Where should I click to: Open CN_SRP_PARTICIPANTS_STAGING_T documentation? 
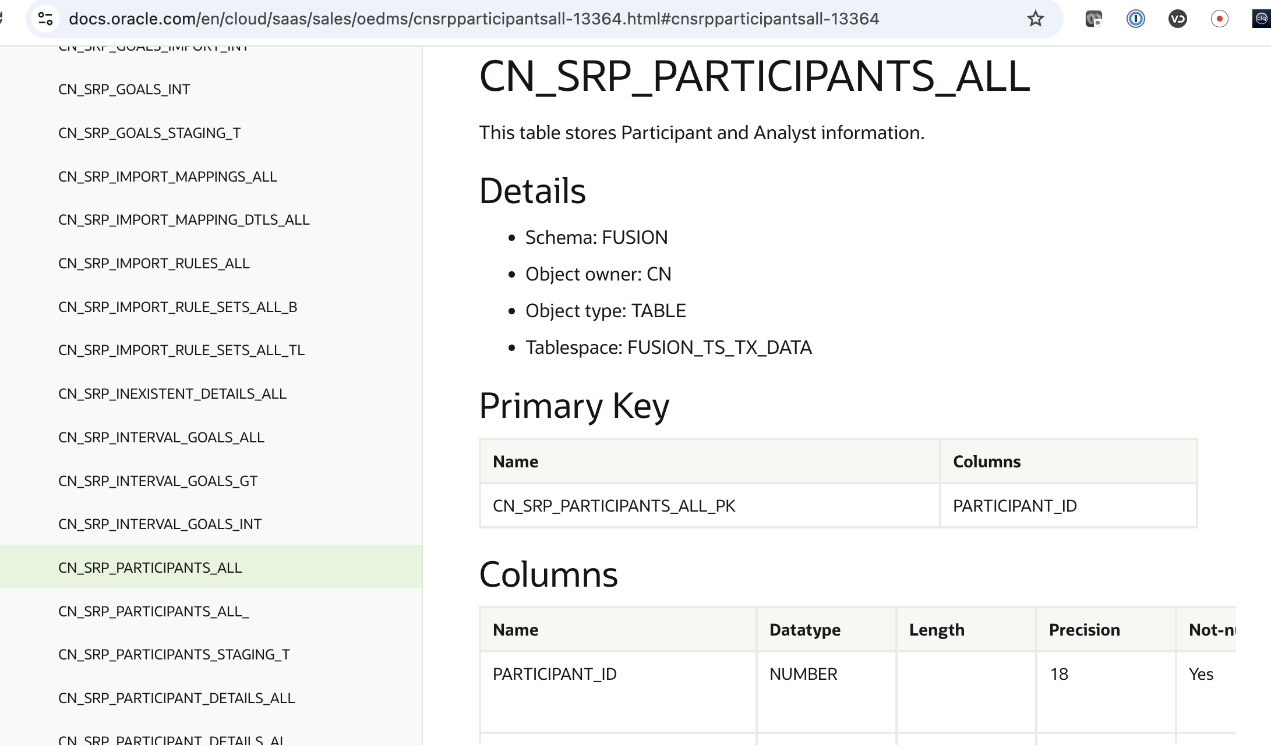coord(175,654)
